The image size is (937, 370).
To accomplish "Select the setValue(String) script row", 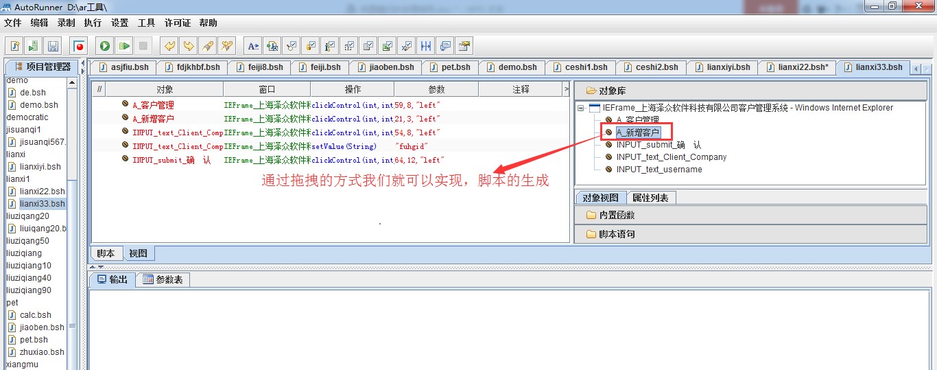I will pyautogui.click(x=330, y=146).
